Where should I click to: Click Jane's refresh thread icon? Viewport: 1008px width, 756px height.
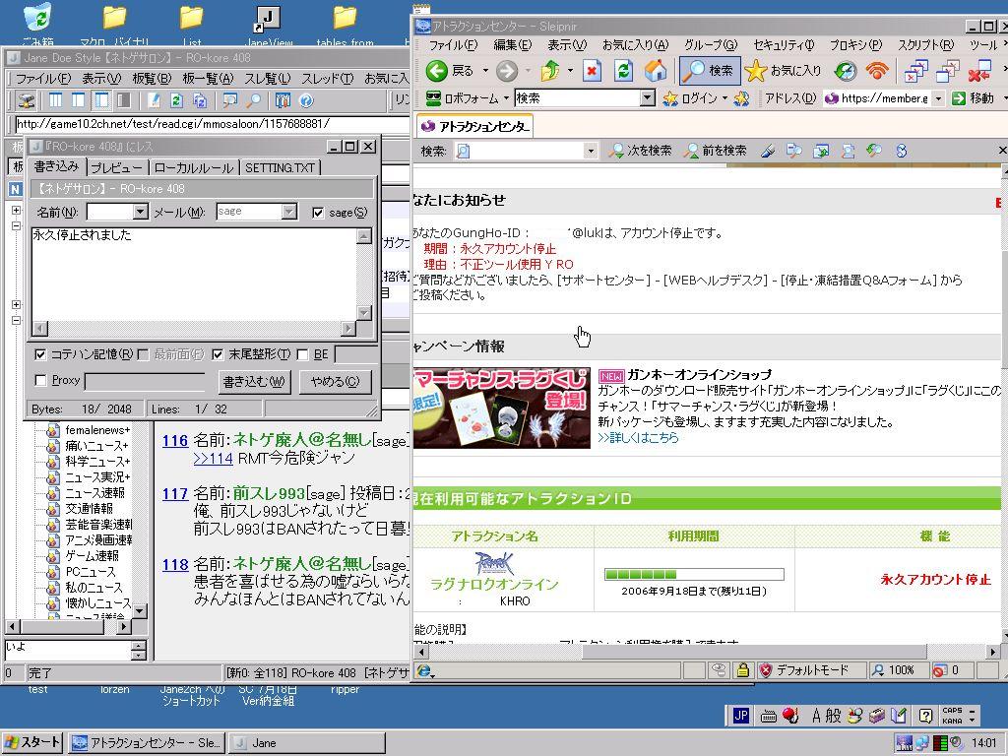[x=177, y=100]
